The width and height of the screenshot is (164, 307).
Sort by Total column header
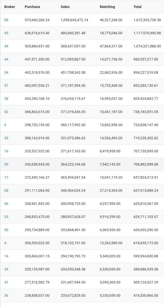(138, 7)
